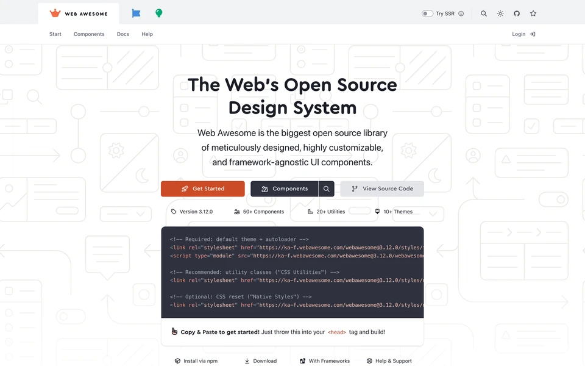Open the blue flag icon tab
This screenshot has width=585, height=366.
tap(136, 13)
